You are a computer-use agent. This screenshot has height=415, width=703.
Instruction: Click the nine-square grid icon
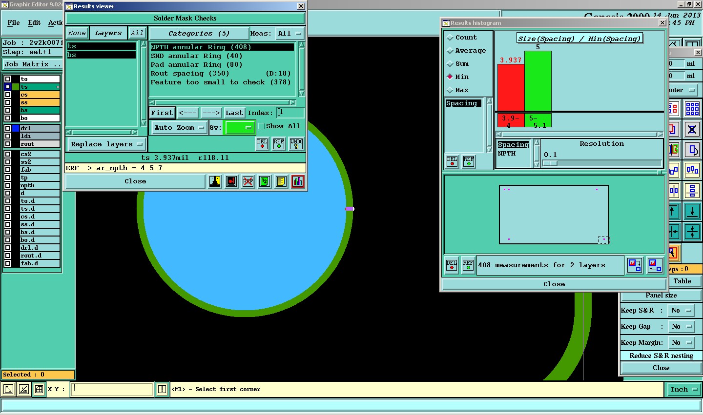[x=692, y=108]
